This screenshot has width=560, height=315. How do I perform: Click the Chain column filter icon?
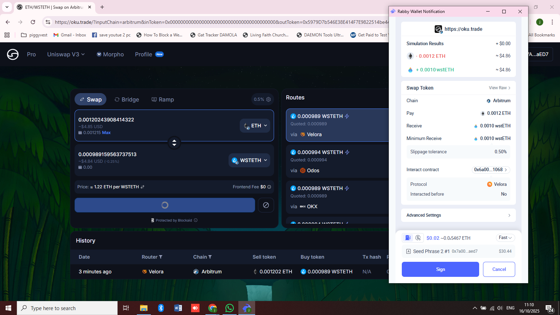(210, 257)
